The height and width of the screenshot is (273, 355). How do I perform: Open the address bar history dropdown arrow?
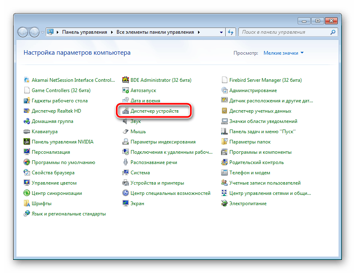tap(221, 32)
